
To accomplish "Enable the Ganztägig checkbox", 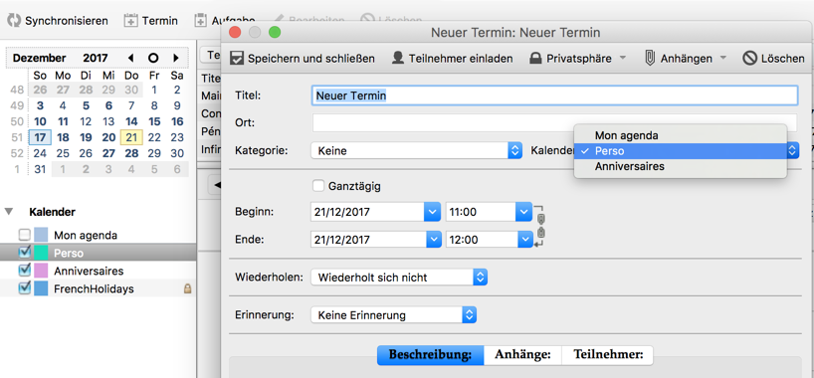I will pyautogui.click(x=318, y=185).
